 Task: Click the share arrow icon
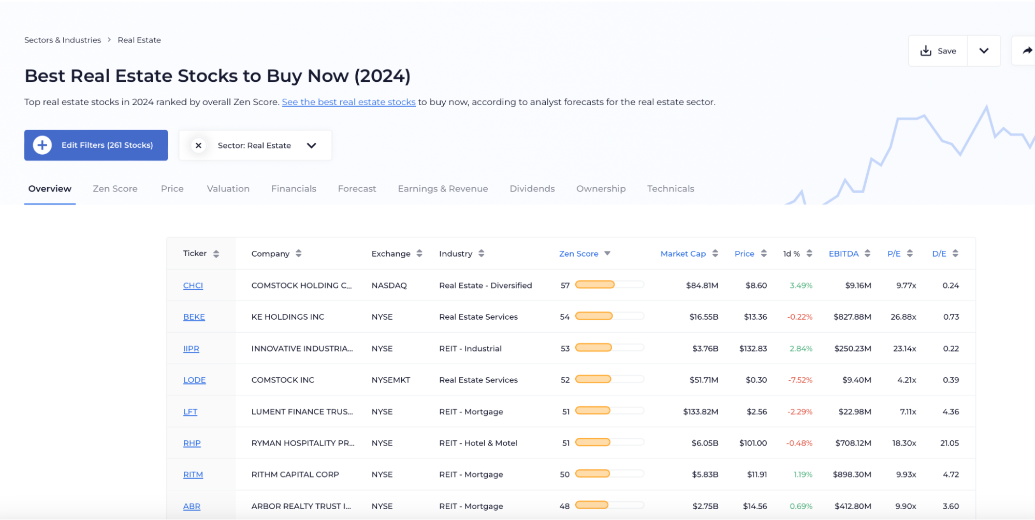(x=1027, y=51)
